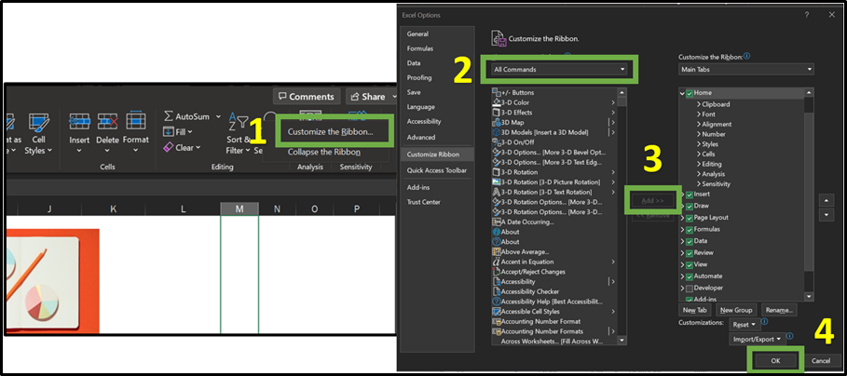Open the Trust Center options category
Viewport: 847px width, 376px height.
tap(424, 202)
